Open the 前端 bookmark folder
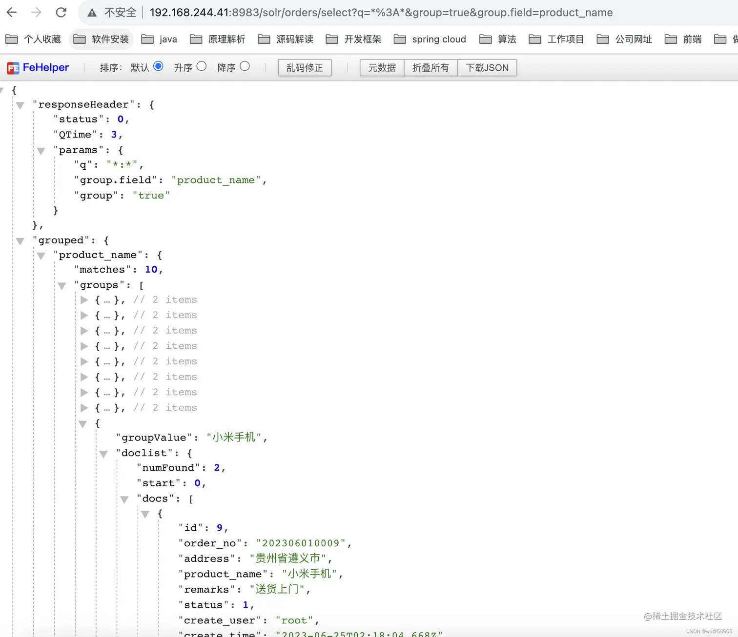This screenshot has width=738, height=637. tap(683, 39)
